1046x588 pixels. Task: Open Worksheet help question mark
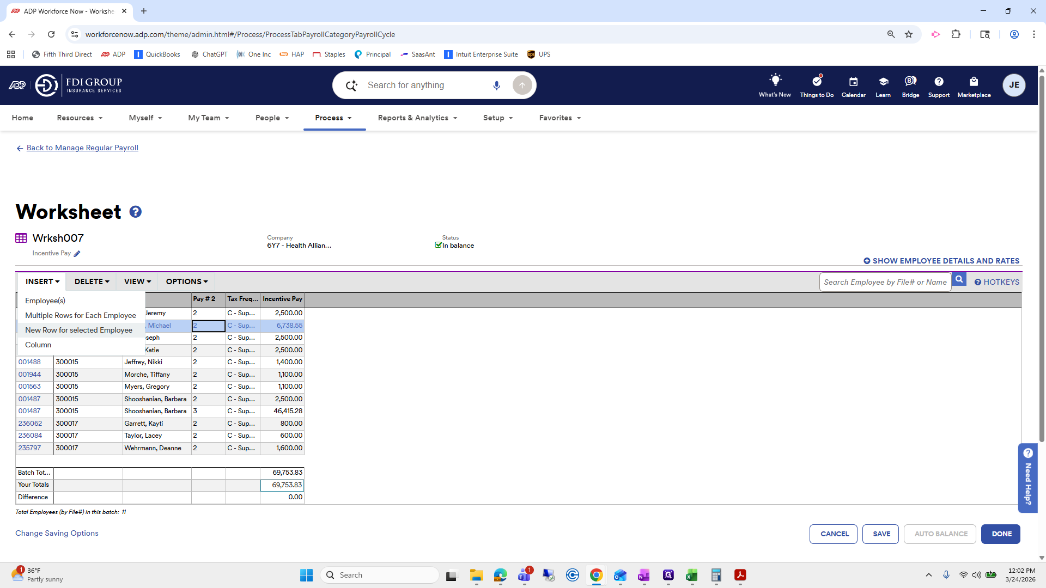click(x=135, y=211)
